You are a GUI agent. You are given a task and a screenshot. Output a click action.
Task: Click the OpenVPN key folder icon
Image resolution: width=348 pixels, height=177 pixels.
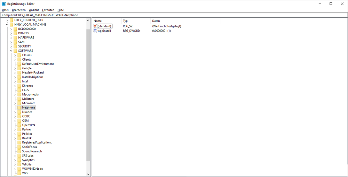tap(19, 125)
